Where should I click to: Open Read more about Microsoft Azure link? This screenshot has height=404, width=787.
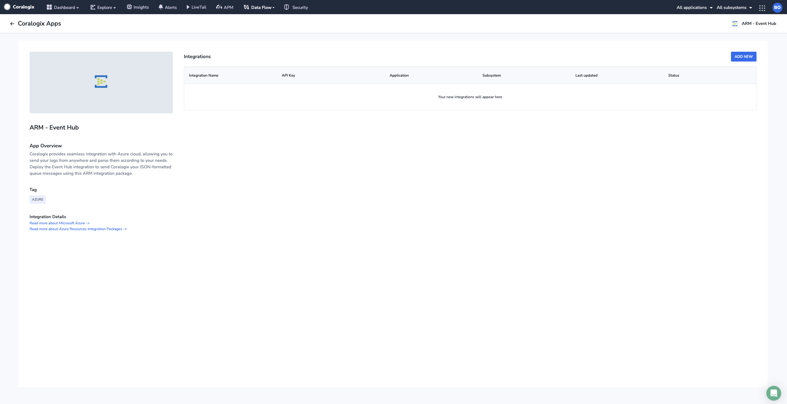click(x=59, y=223)
